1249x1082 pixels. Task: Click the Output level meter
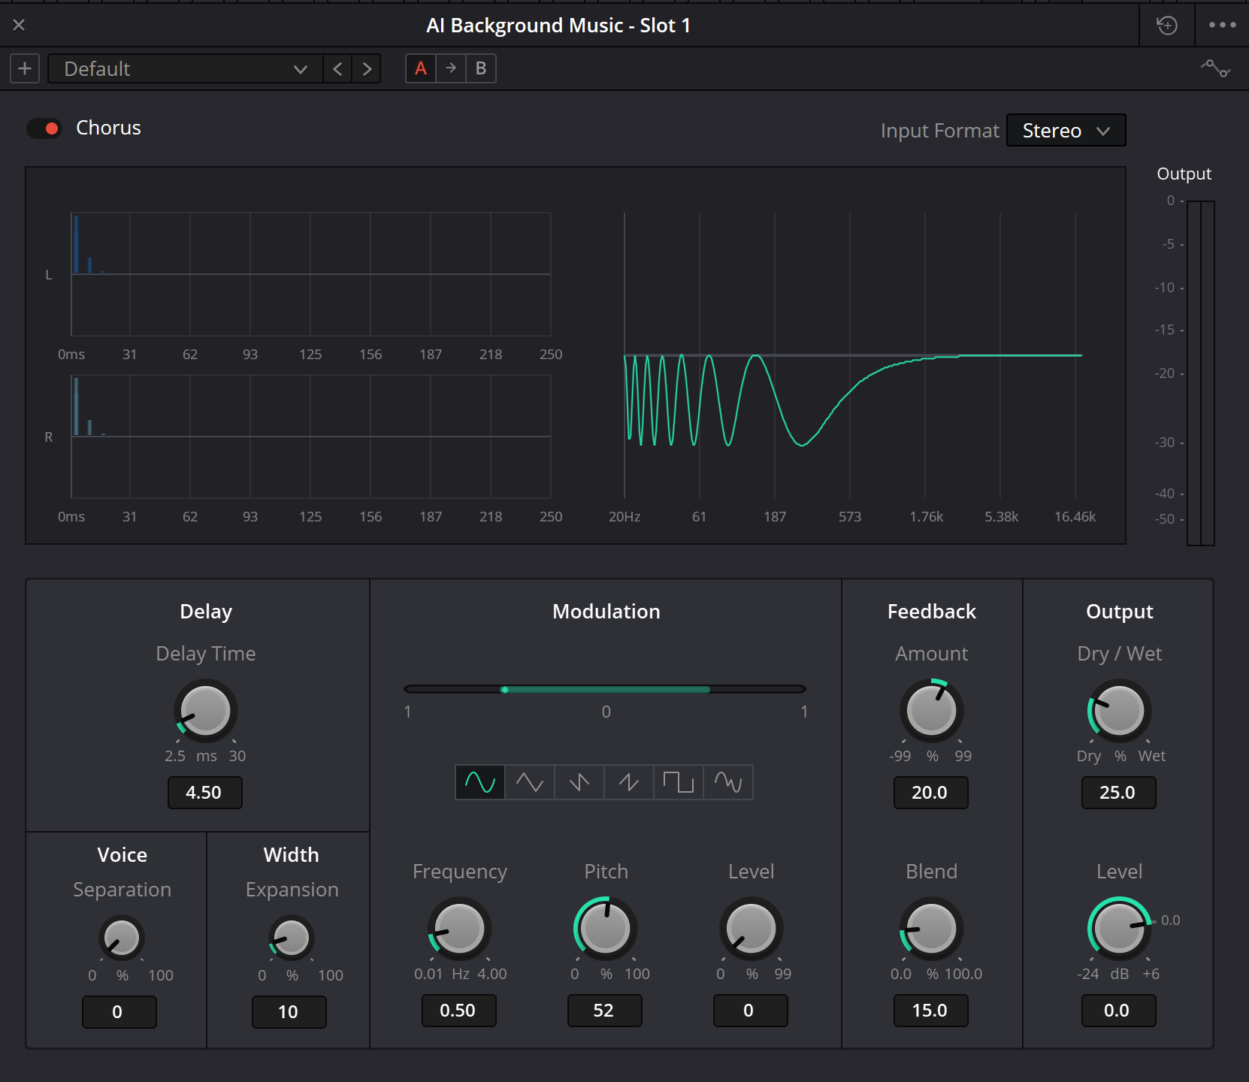[1200, 373]
